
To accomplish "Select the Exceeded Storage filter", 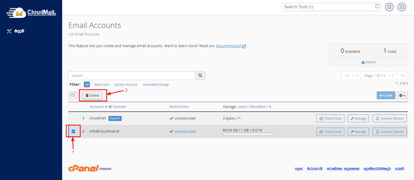I will pyautogui.click(x=156, y=85).
